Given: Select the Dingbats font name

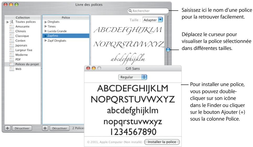Looking at the screenshot, I should (53, 22).
